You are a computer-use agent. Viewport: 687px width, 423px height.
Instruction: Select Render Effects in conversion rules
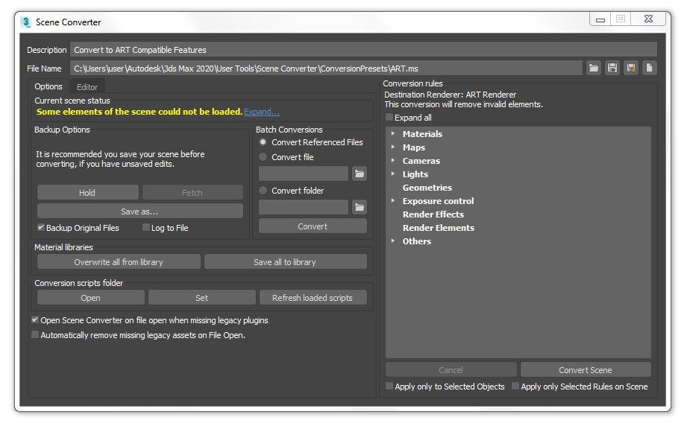pos(433,214)
